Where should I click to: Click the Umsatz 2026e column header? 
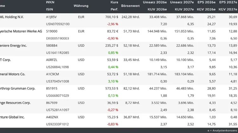pyautogui.click(x=155, y=2)
